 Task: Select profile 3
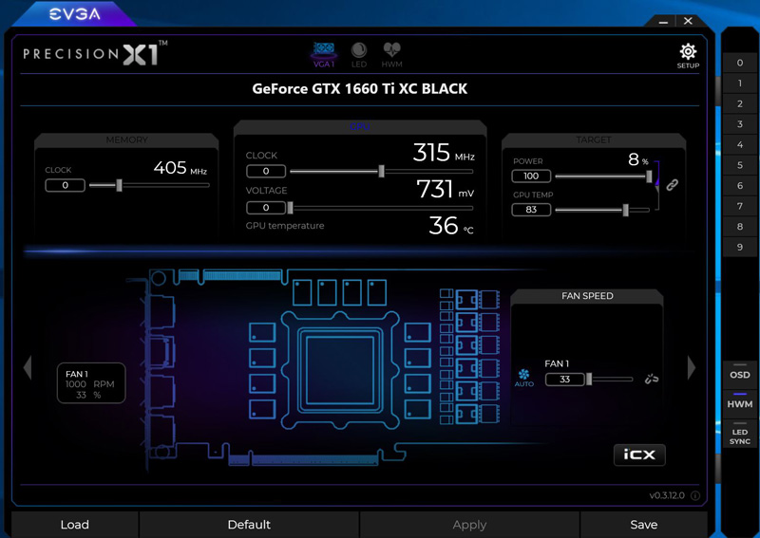pos(740,124)
